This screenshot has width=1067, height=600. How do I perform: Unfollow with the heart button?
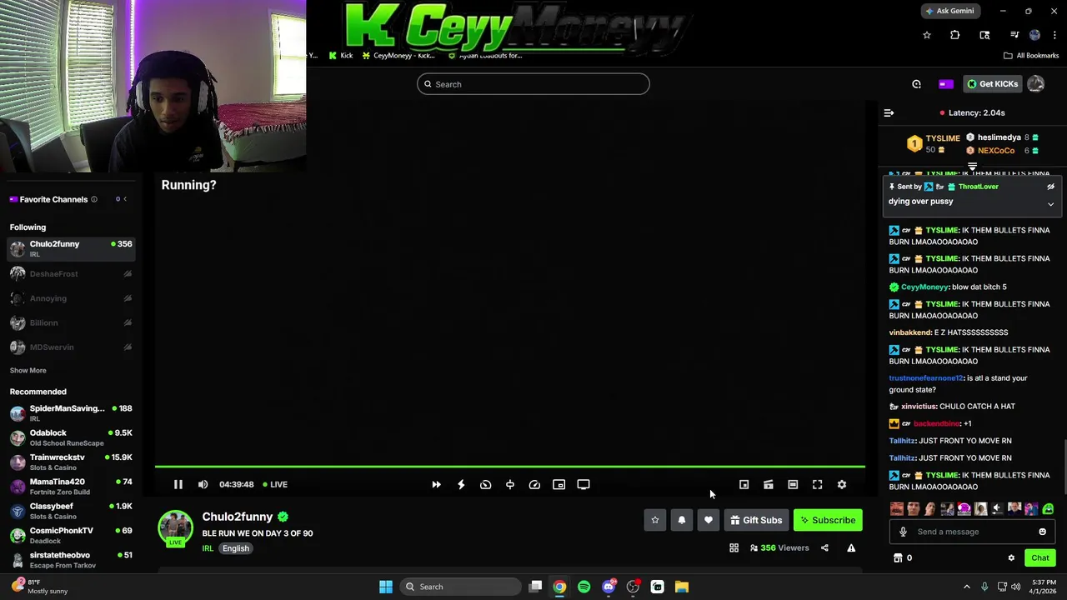click(709, 520)
